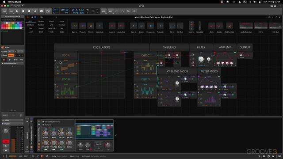Open the Master output chooser
The width and height of the screenshot is (283, 159).
coord(13,124)
